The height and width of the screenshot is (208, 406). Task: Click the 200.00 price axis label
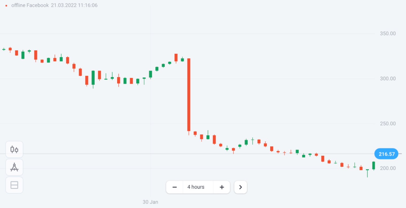point(387,168)
